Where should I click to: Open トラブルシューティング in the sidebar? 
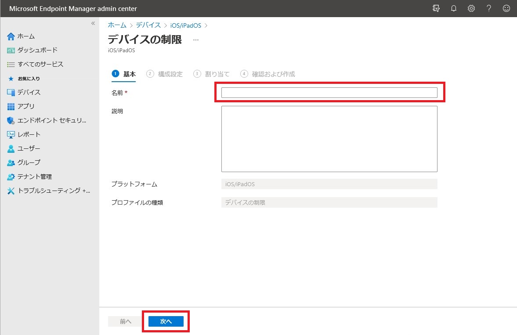click(x=54, y=190)
